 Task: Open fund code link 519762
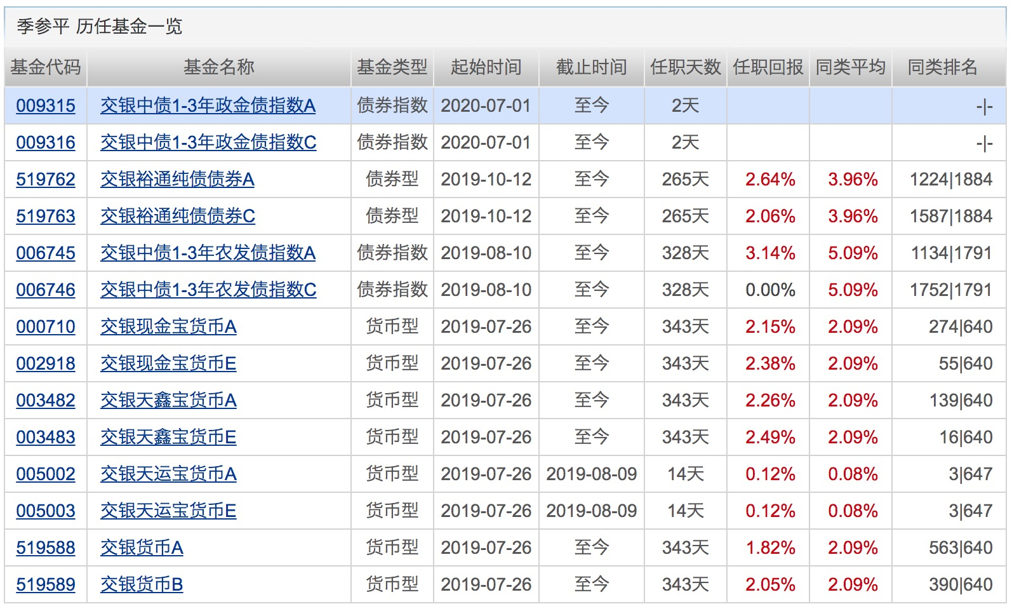[46, 179]
